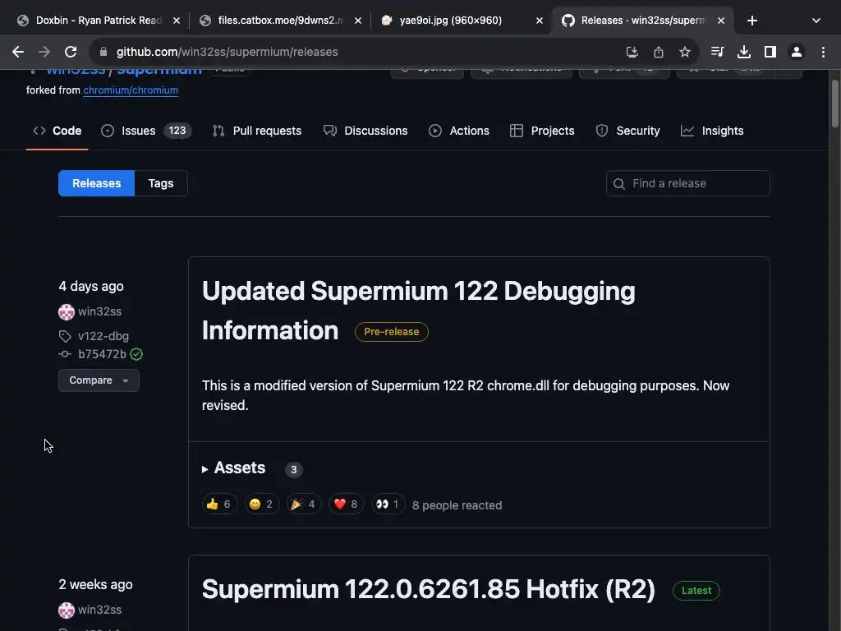Toggle the browser side panel
Image resolution: width=841 pixels, height=631 pixels.
[x=770, y=52]
